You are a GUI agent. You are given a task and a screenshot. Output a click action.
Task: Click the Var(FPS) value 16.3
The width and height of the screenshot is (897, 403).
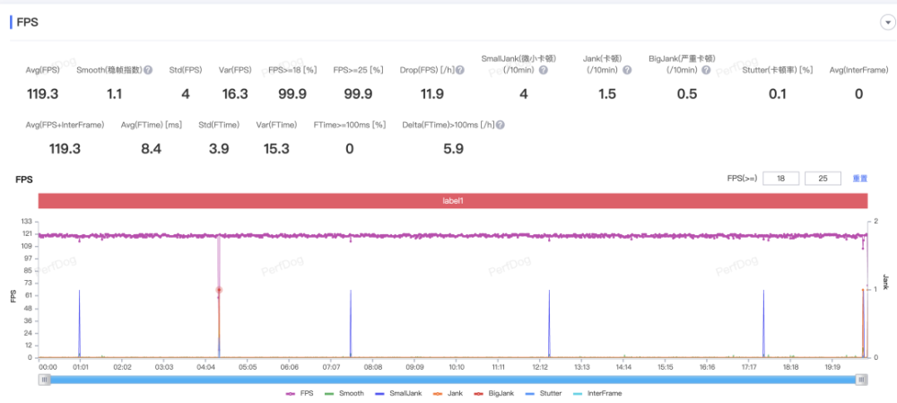click(x=234, y=94)
